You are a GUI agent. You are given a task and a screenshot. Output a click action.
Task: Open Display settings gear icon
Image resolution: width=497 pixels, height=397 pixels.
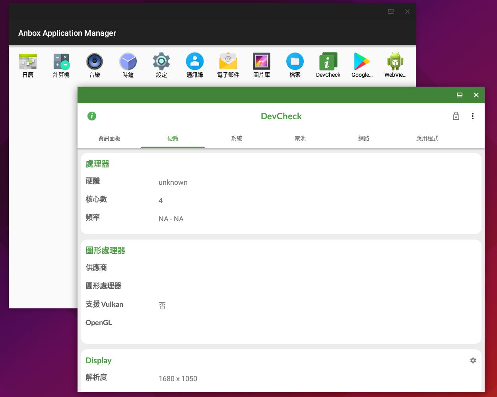click(473, 360)
